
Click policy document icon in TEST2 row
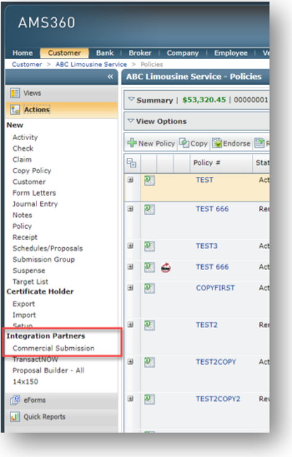click(149, 325)
